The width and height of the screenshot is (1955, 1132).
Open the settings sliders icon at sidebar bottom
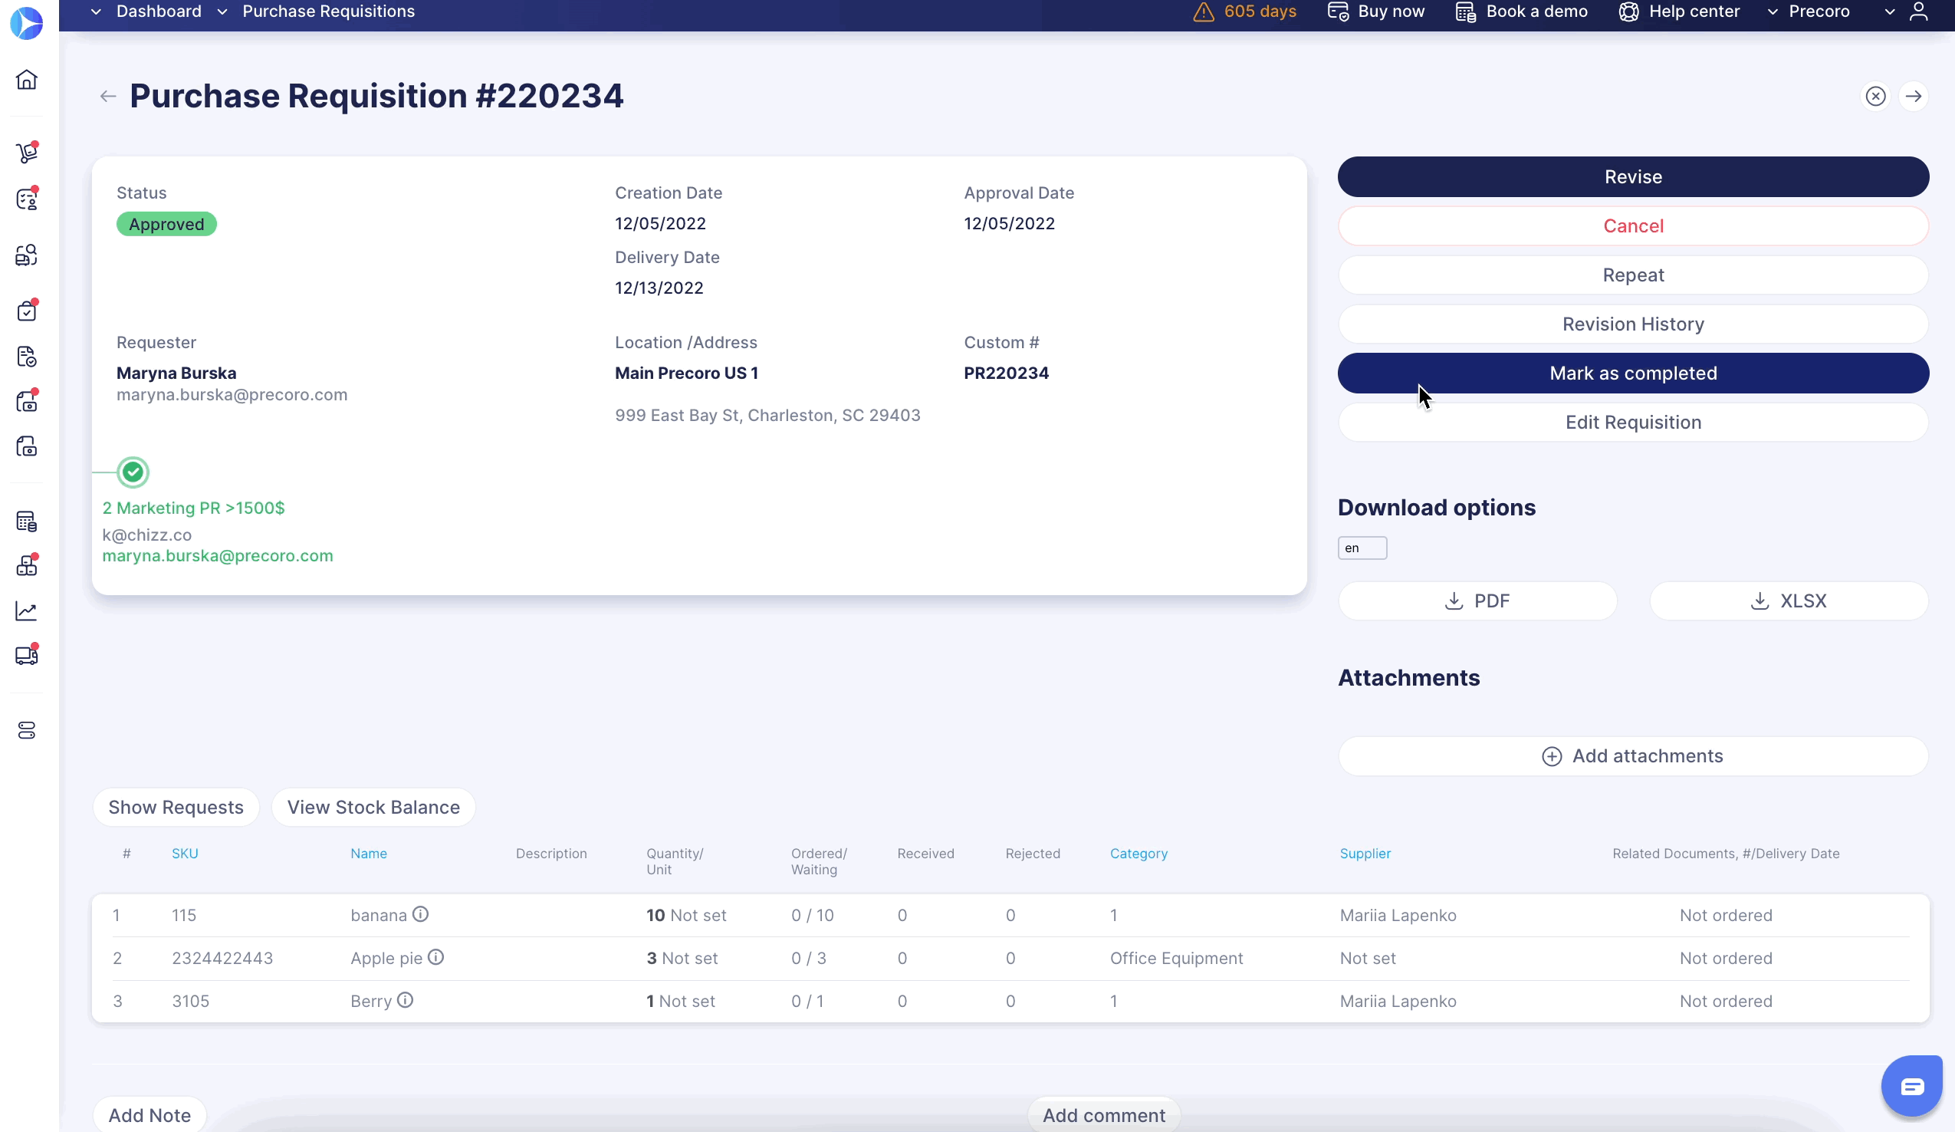tap(27, 730)
